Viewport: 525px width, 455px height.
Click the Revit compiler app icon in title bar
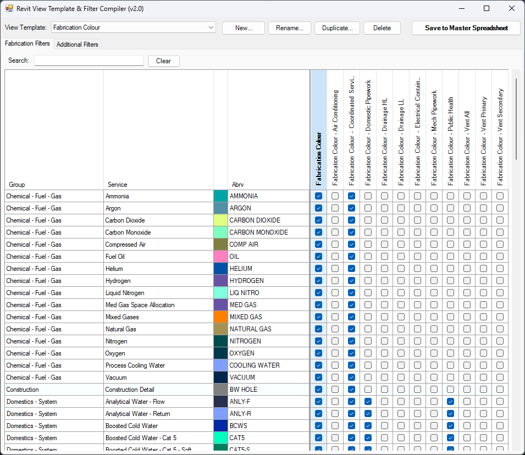(x=9, y=8)
